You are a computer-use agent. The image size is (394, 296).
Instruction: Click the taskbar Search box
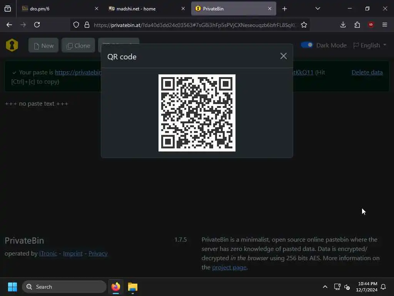tap(64, 287)
